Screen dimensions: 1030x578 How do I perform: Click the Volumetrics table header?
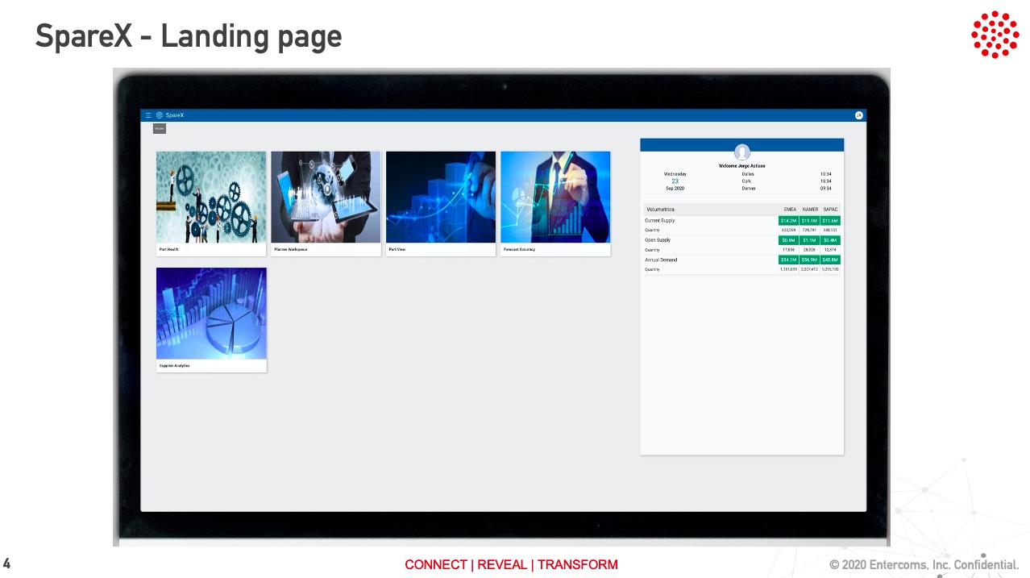coord(661,210)
